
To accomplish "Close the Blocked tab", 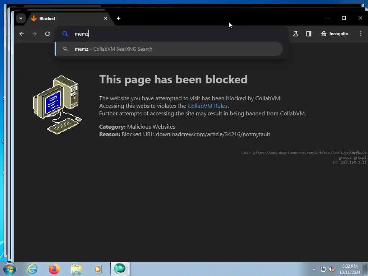I will (x=106, y=18).
